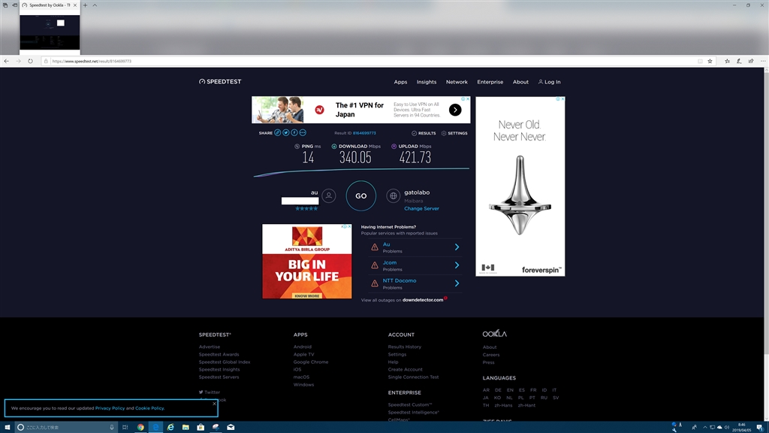This screenshot has width=769, height=433.
Task: Open Cookie Policy link in banner
Action: 149,408
